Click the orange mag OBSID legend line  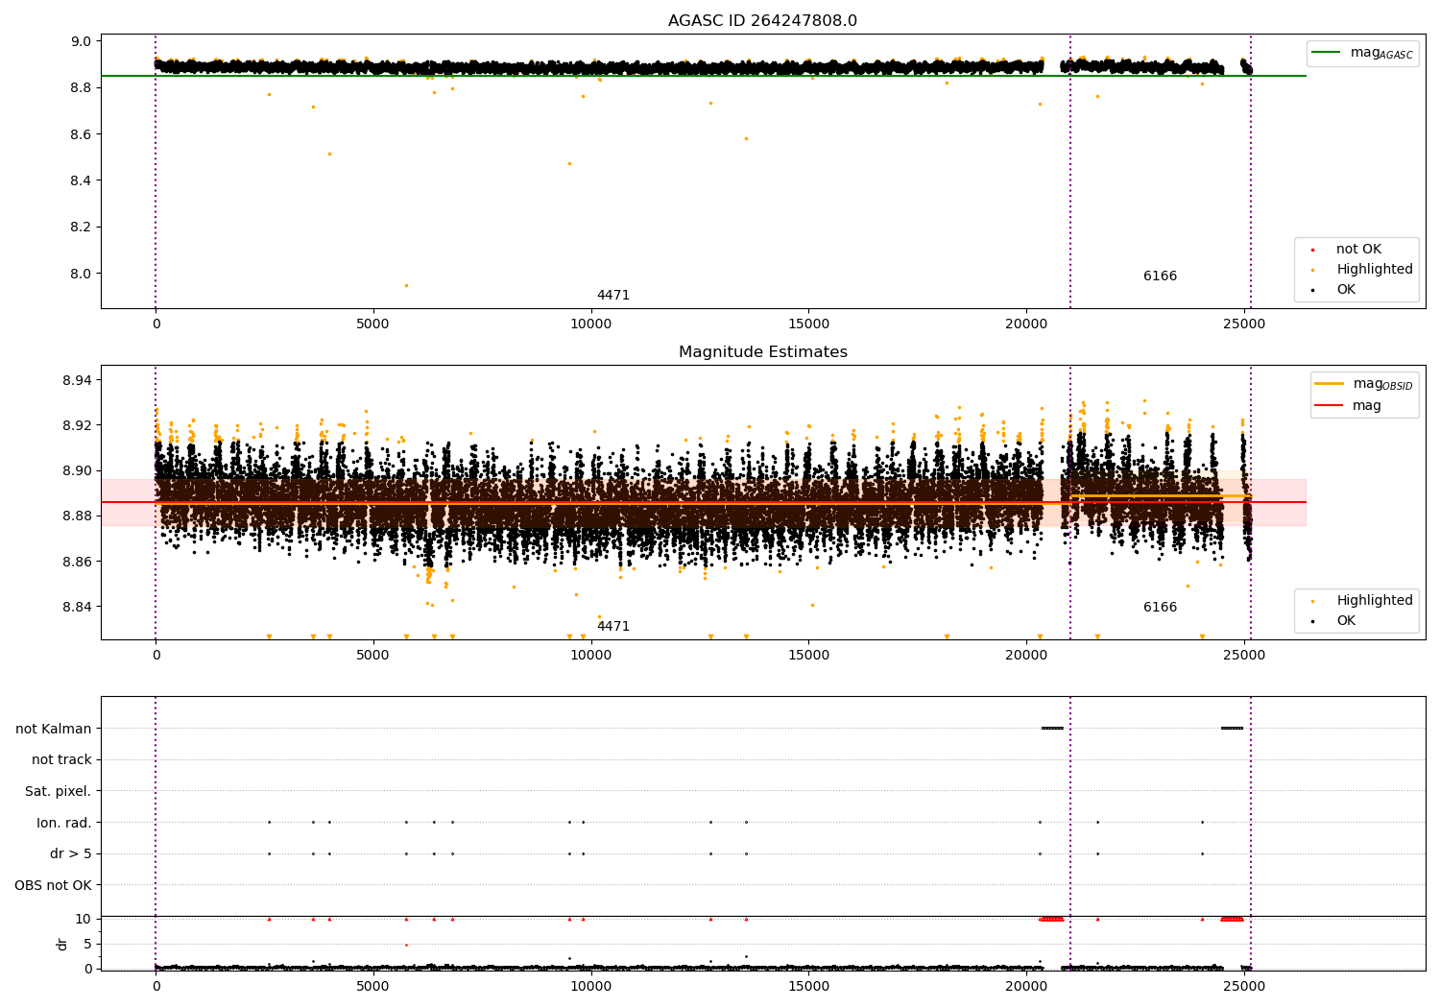click(1330, 384)
